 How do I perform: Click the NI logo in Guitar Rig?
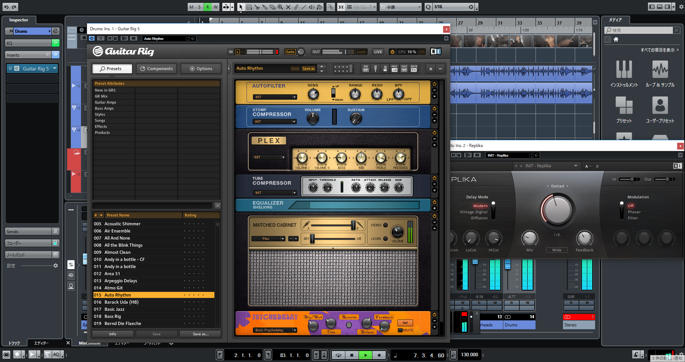[436, 52]
